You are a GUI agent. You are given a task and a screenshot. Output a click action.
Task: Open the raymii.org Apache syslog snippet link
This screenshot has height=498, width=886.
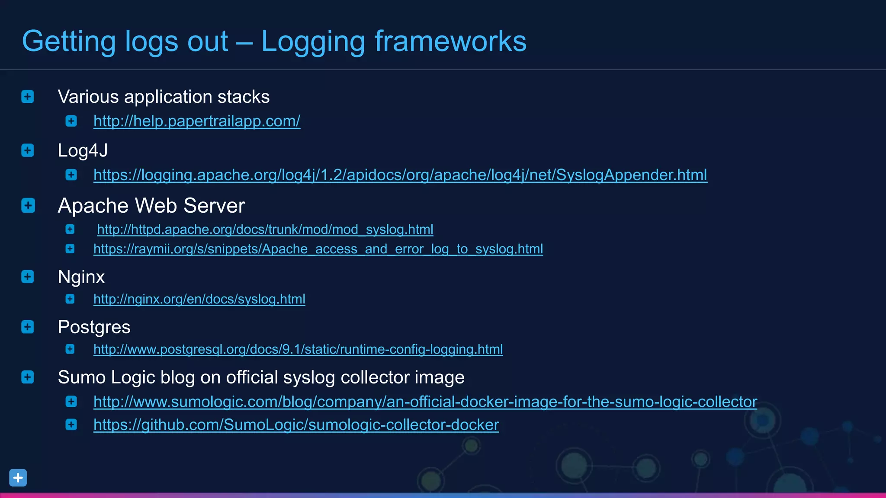tap(318, 249)
